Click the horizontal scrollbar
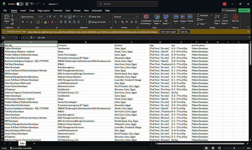Image resolution: width=252 pixels, height=150 pixels. coord(201,143)
